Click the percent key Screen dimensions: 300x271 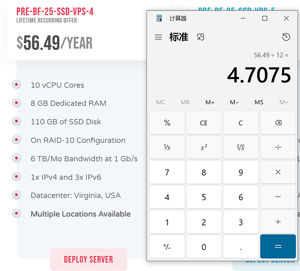pos(167,122)
